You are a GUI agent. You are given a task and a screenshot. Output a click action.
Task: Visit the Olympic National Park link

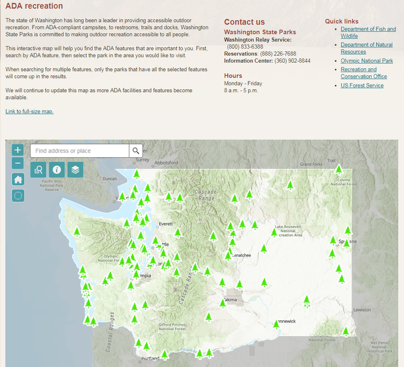click(366, 61)
